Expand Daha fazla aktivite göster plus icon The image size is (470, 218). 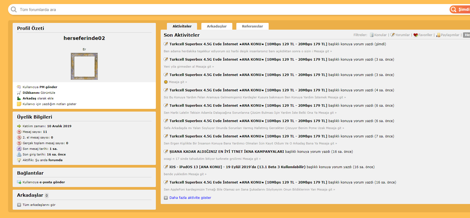pos(166,198)
